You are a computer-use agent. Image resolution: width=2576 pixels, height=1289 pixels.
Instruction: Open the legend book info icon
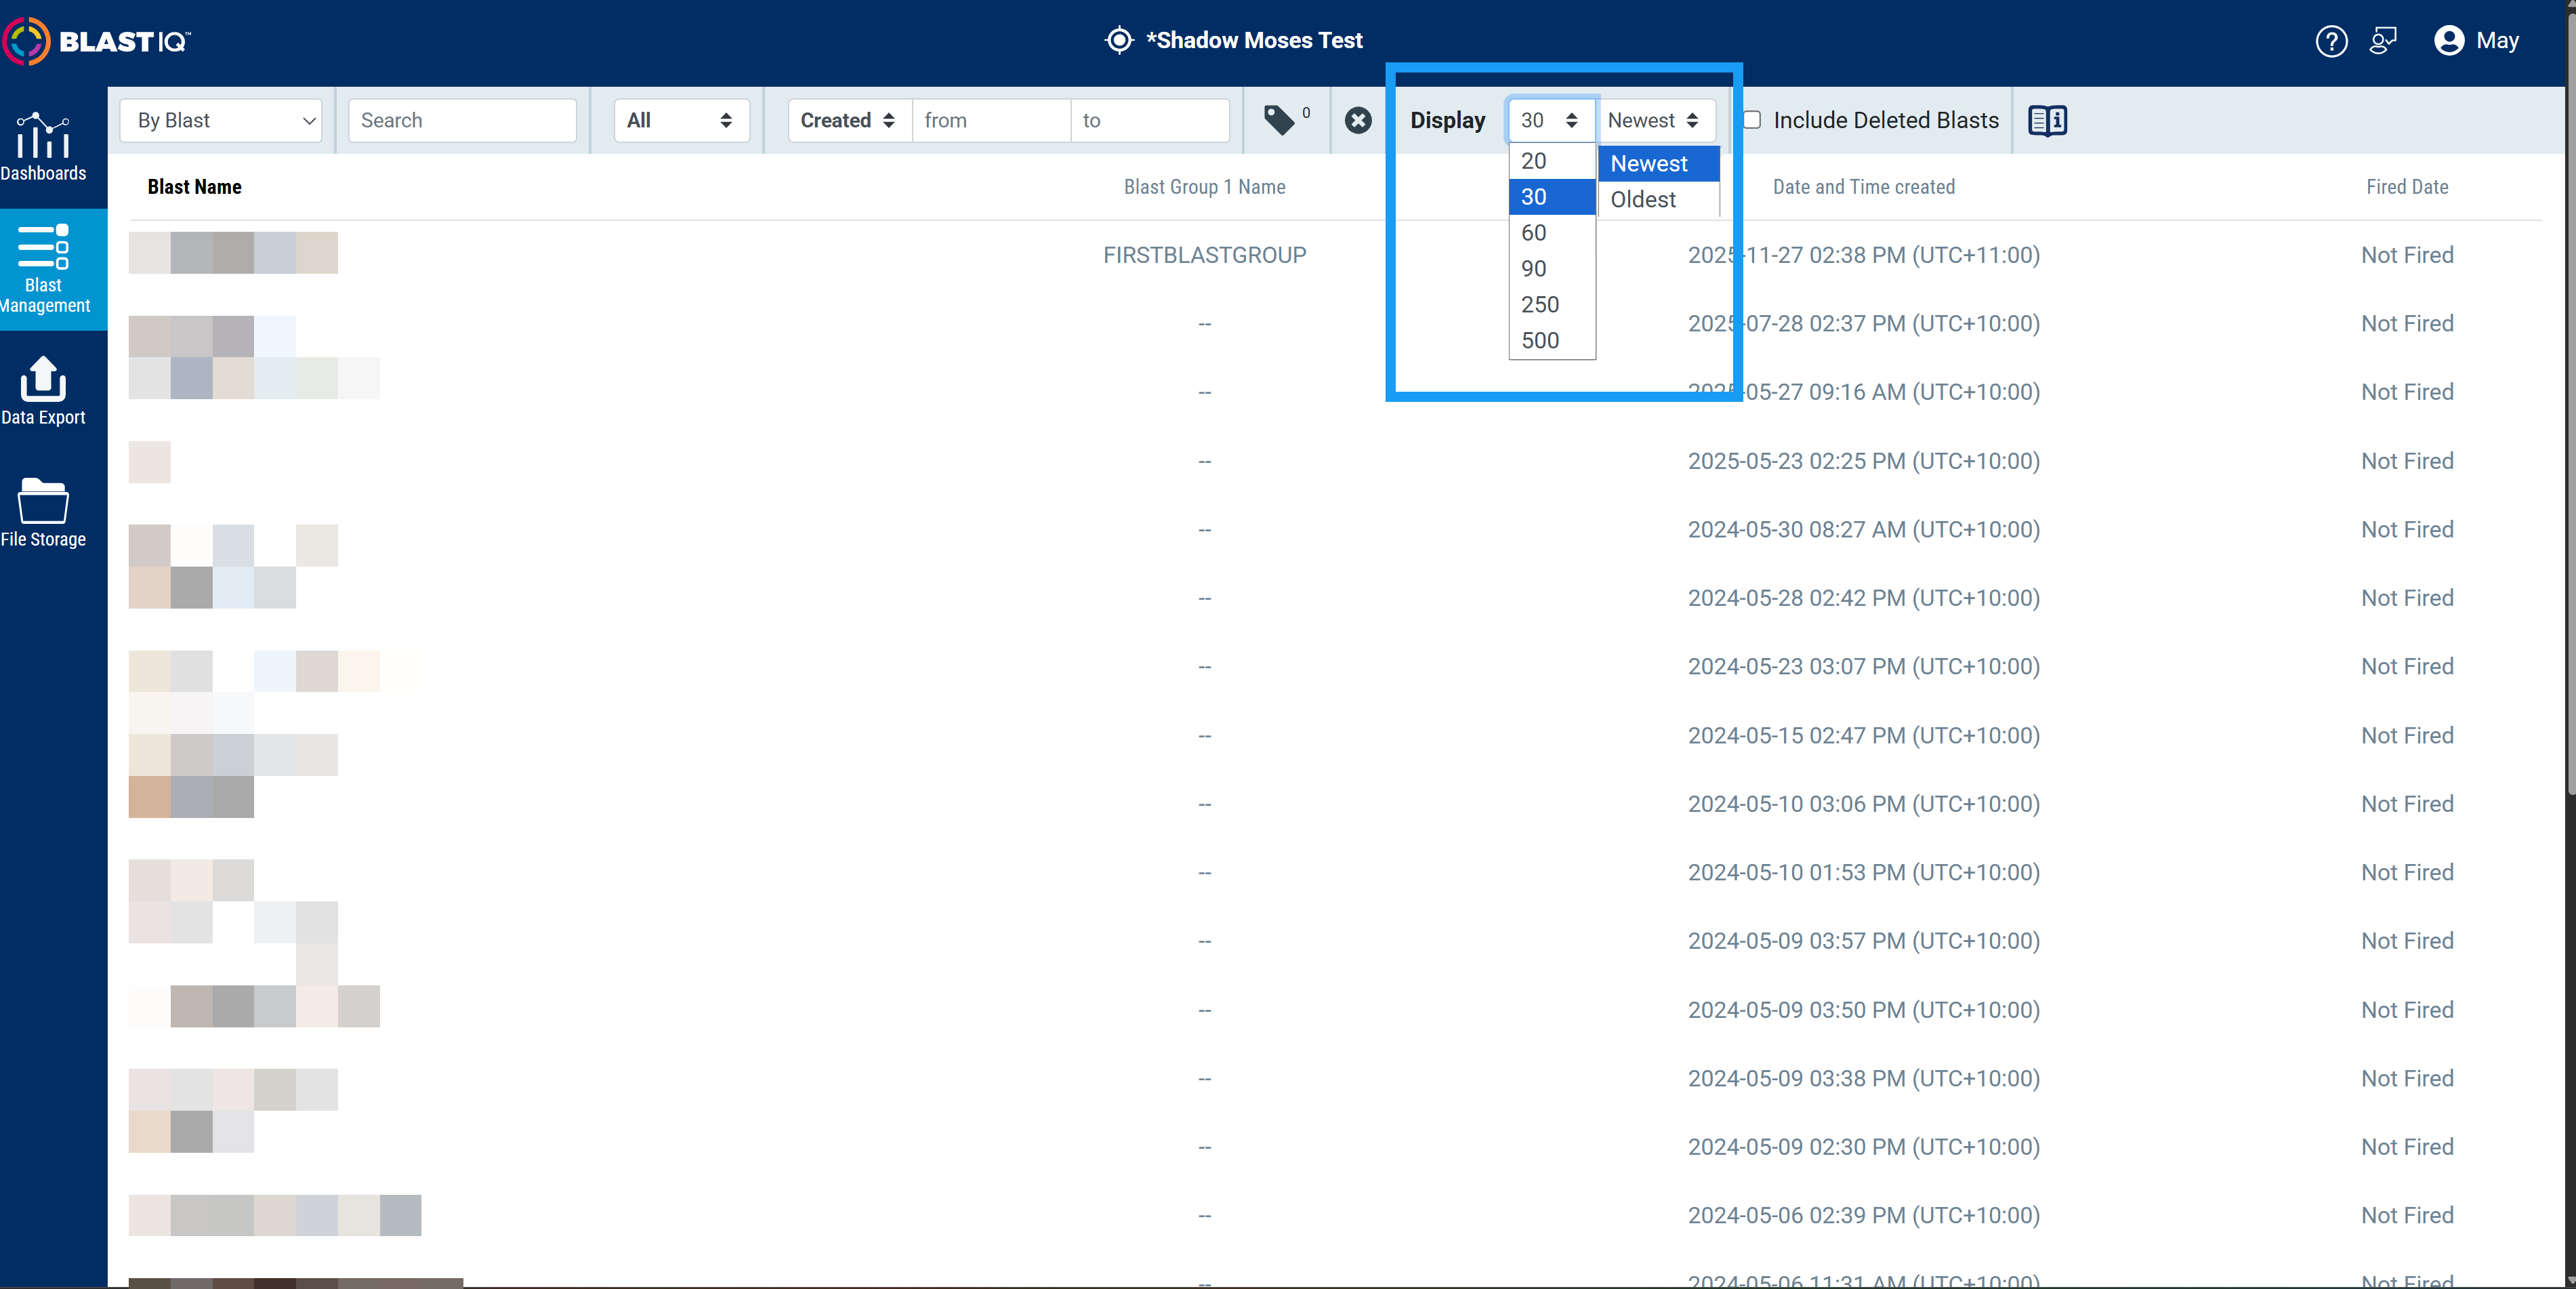2047,120
